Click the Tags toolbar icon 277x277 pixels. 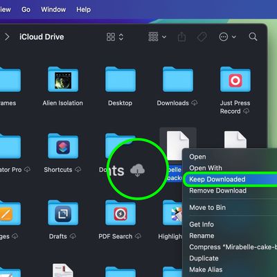[202, 37]
